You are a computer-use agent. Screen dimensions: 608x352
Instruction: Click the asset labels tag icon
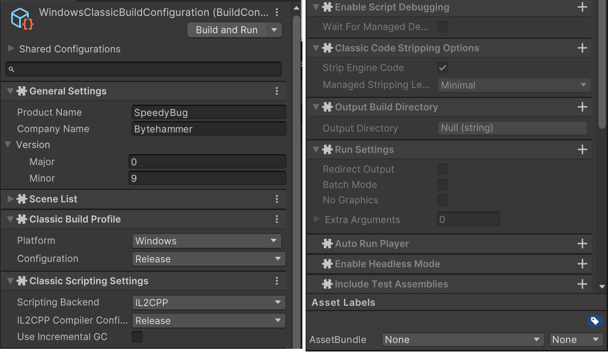tap(595, 321)
